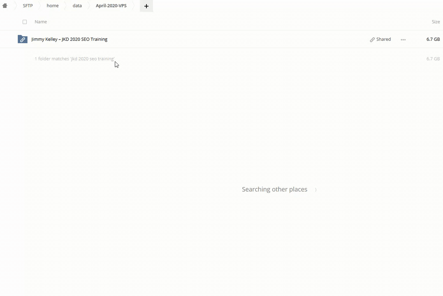Screen dimensions: 443x296
Task: Click the link icon beside Shared
Action: [x=372, y=39]
